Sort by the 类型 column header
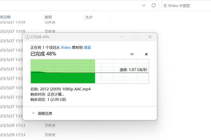The height and width of the screenshot is (140, 211). [x=48, y=17]
